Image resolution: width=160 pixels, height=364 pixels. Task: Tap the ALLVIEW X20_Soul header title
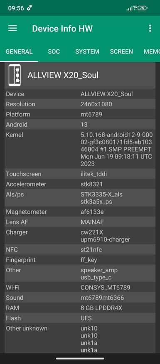[x=63, y=75]
